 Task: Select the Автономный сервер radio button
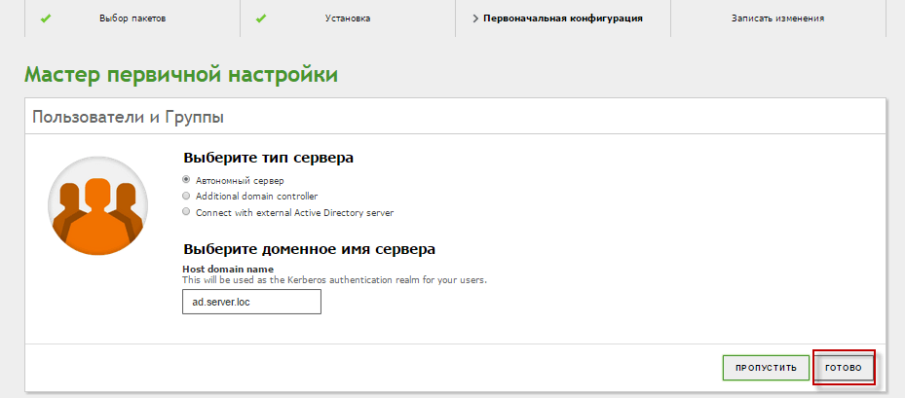point(187,180)
